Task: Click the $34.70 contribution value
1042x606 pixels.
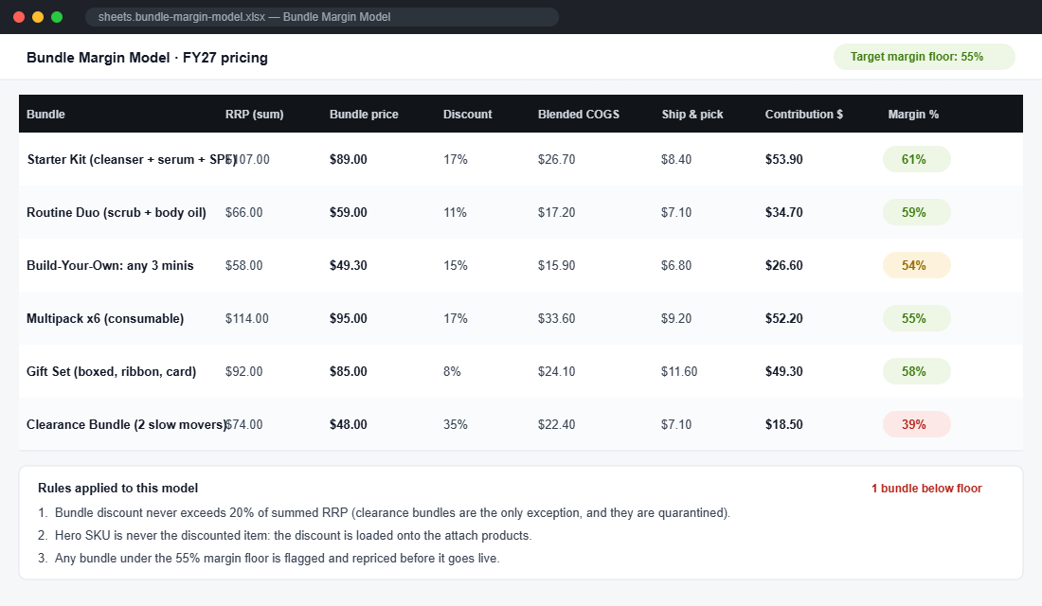Action: tap(784, 213)
